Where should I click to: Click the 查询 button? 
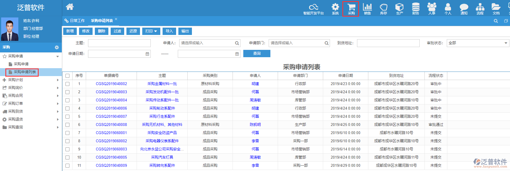[257, 54]
